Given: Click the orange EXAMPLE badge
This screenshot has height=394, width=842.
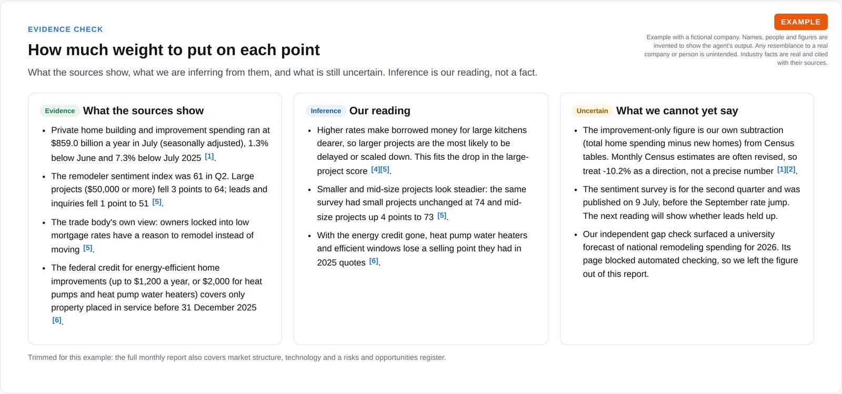Looking at the screenshot, I should [800, 22].
